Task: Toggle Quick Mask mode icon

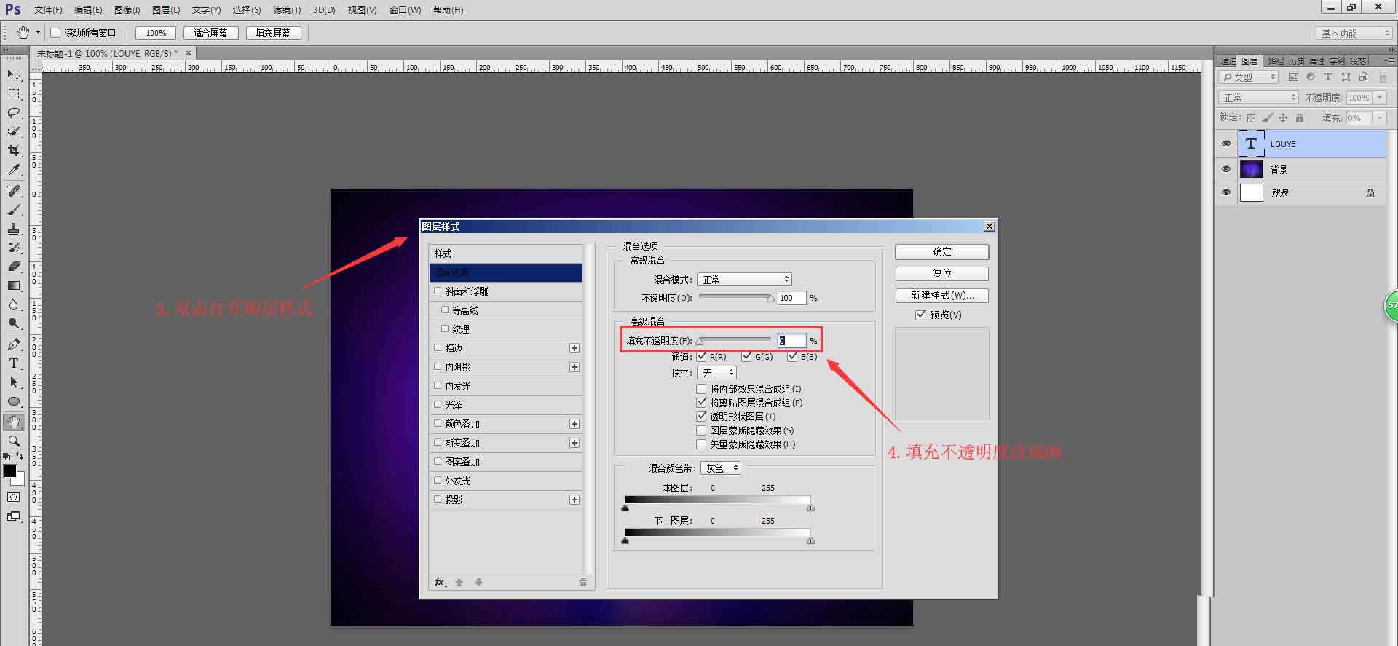Action: 14,497
